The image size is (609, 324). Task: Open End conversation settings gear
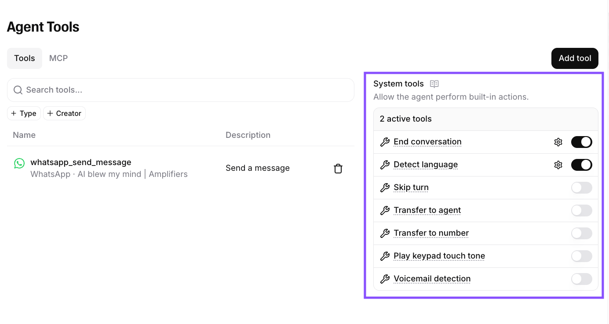point(558,142)
